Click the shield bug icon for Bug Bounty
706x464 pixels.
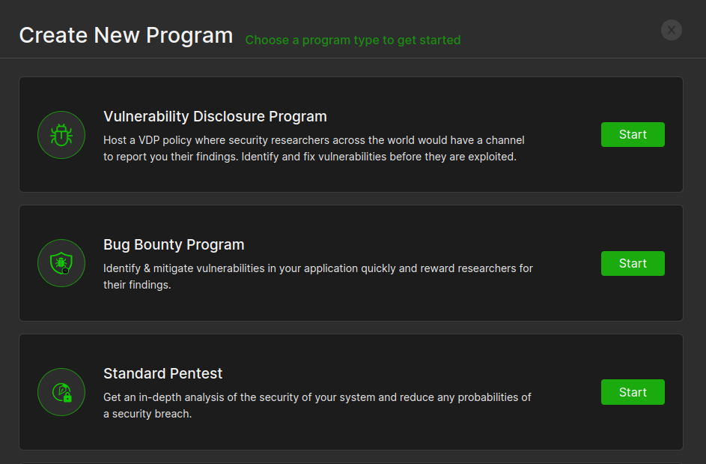pyautogui.click(x=61, y=263)
